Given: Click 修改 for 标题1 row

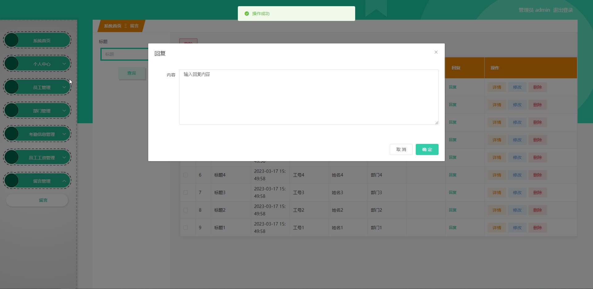Looking at the screenshot, I should 517,228.
